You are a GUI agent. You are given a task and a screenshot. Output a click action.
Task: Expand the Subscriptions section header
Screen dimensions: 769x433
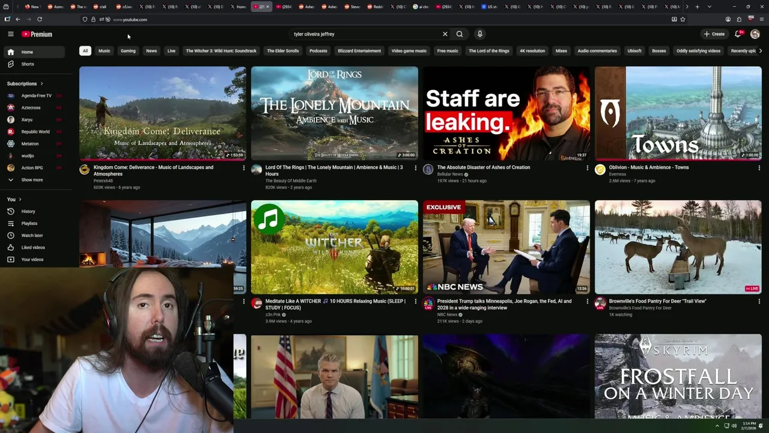click(x=25, y=84)
